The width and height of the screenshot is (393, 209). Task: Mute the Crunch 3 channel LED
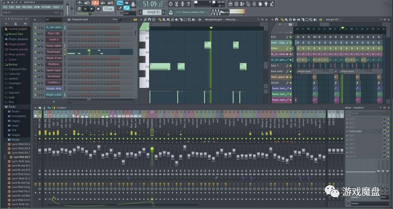pos(36,40)
